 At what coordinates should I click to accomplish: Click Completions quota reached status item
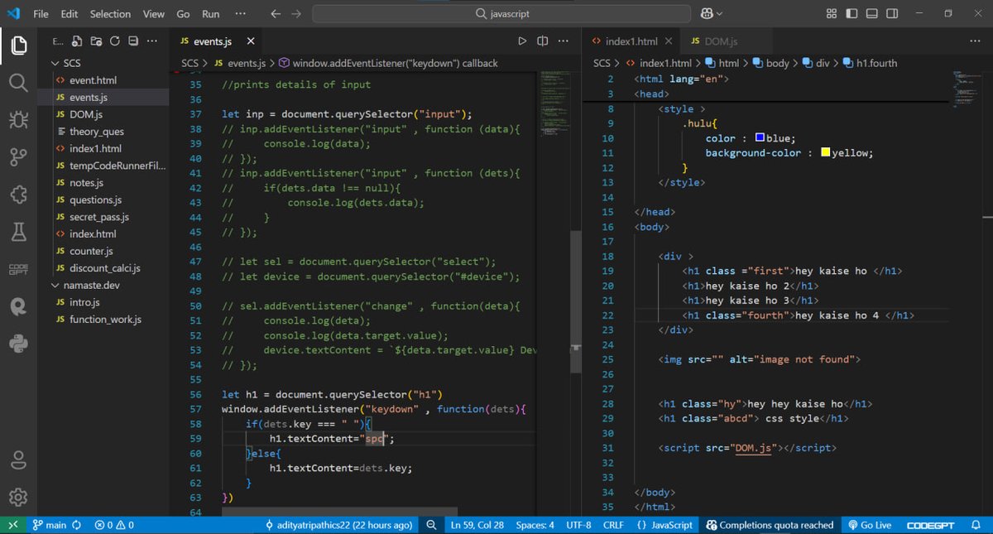point(770,525)
